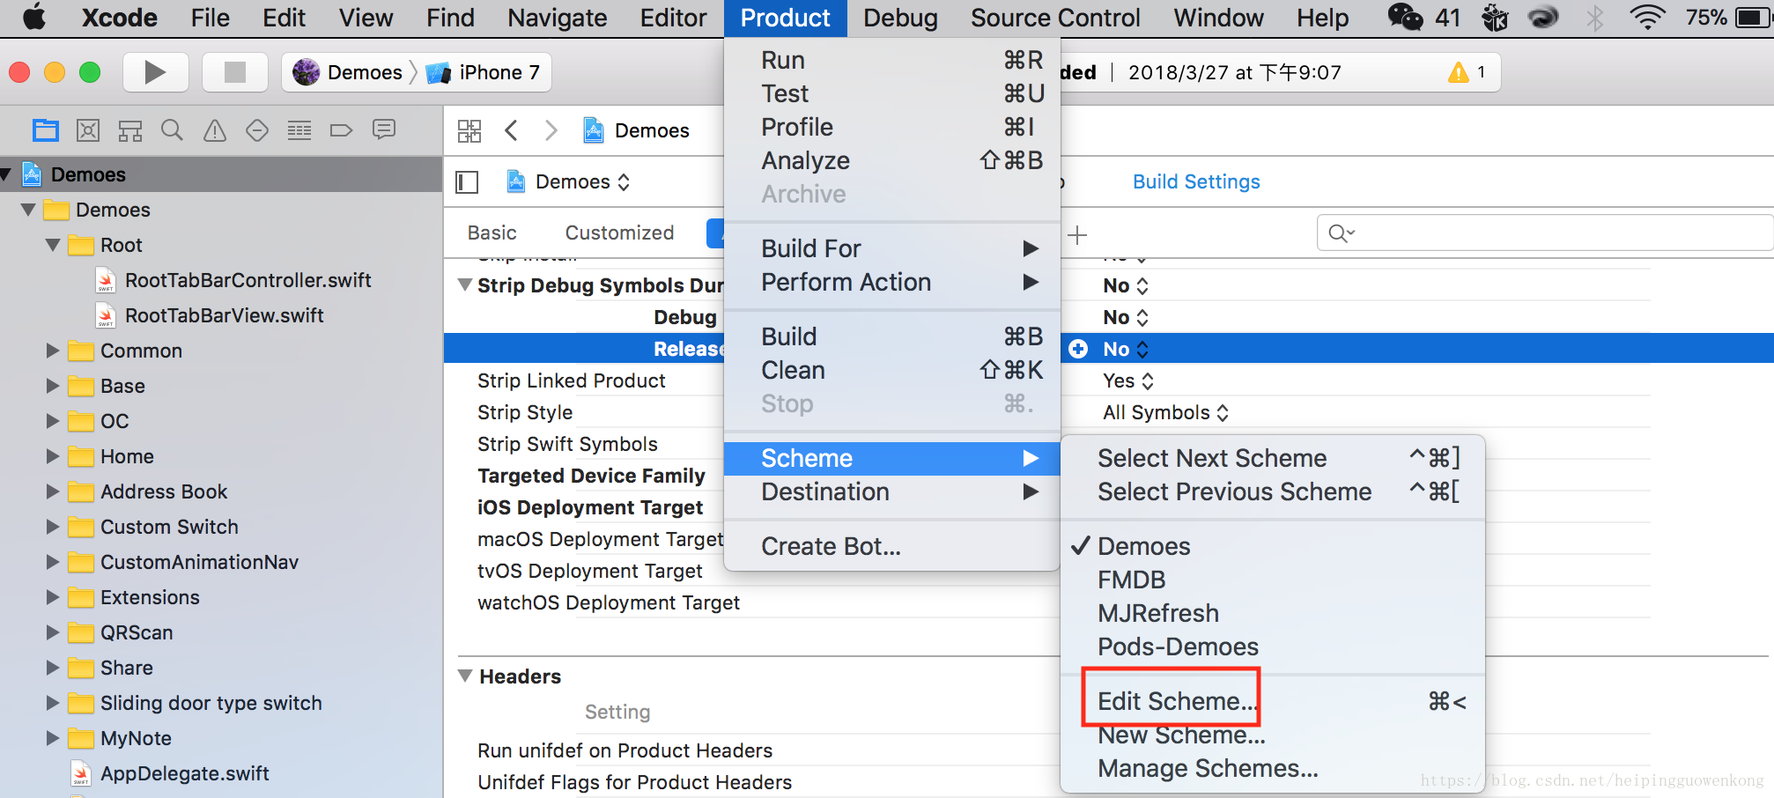Choose Edit Scheme from the submenu

point(1176,701)
